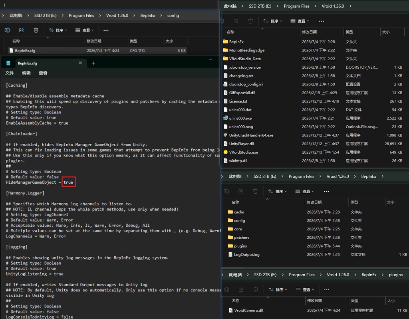Open more options in plugins window toolbar
The image size is (409, 319).
pos(327,290)
